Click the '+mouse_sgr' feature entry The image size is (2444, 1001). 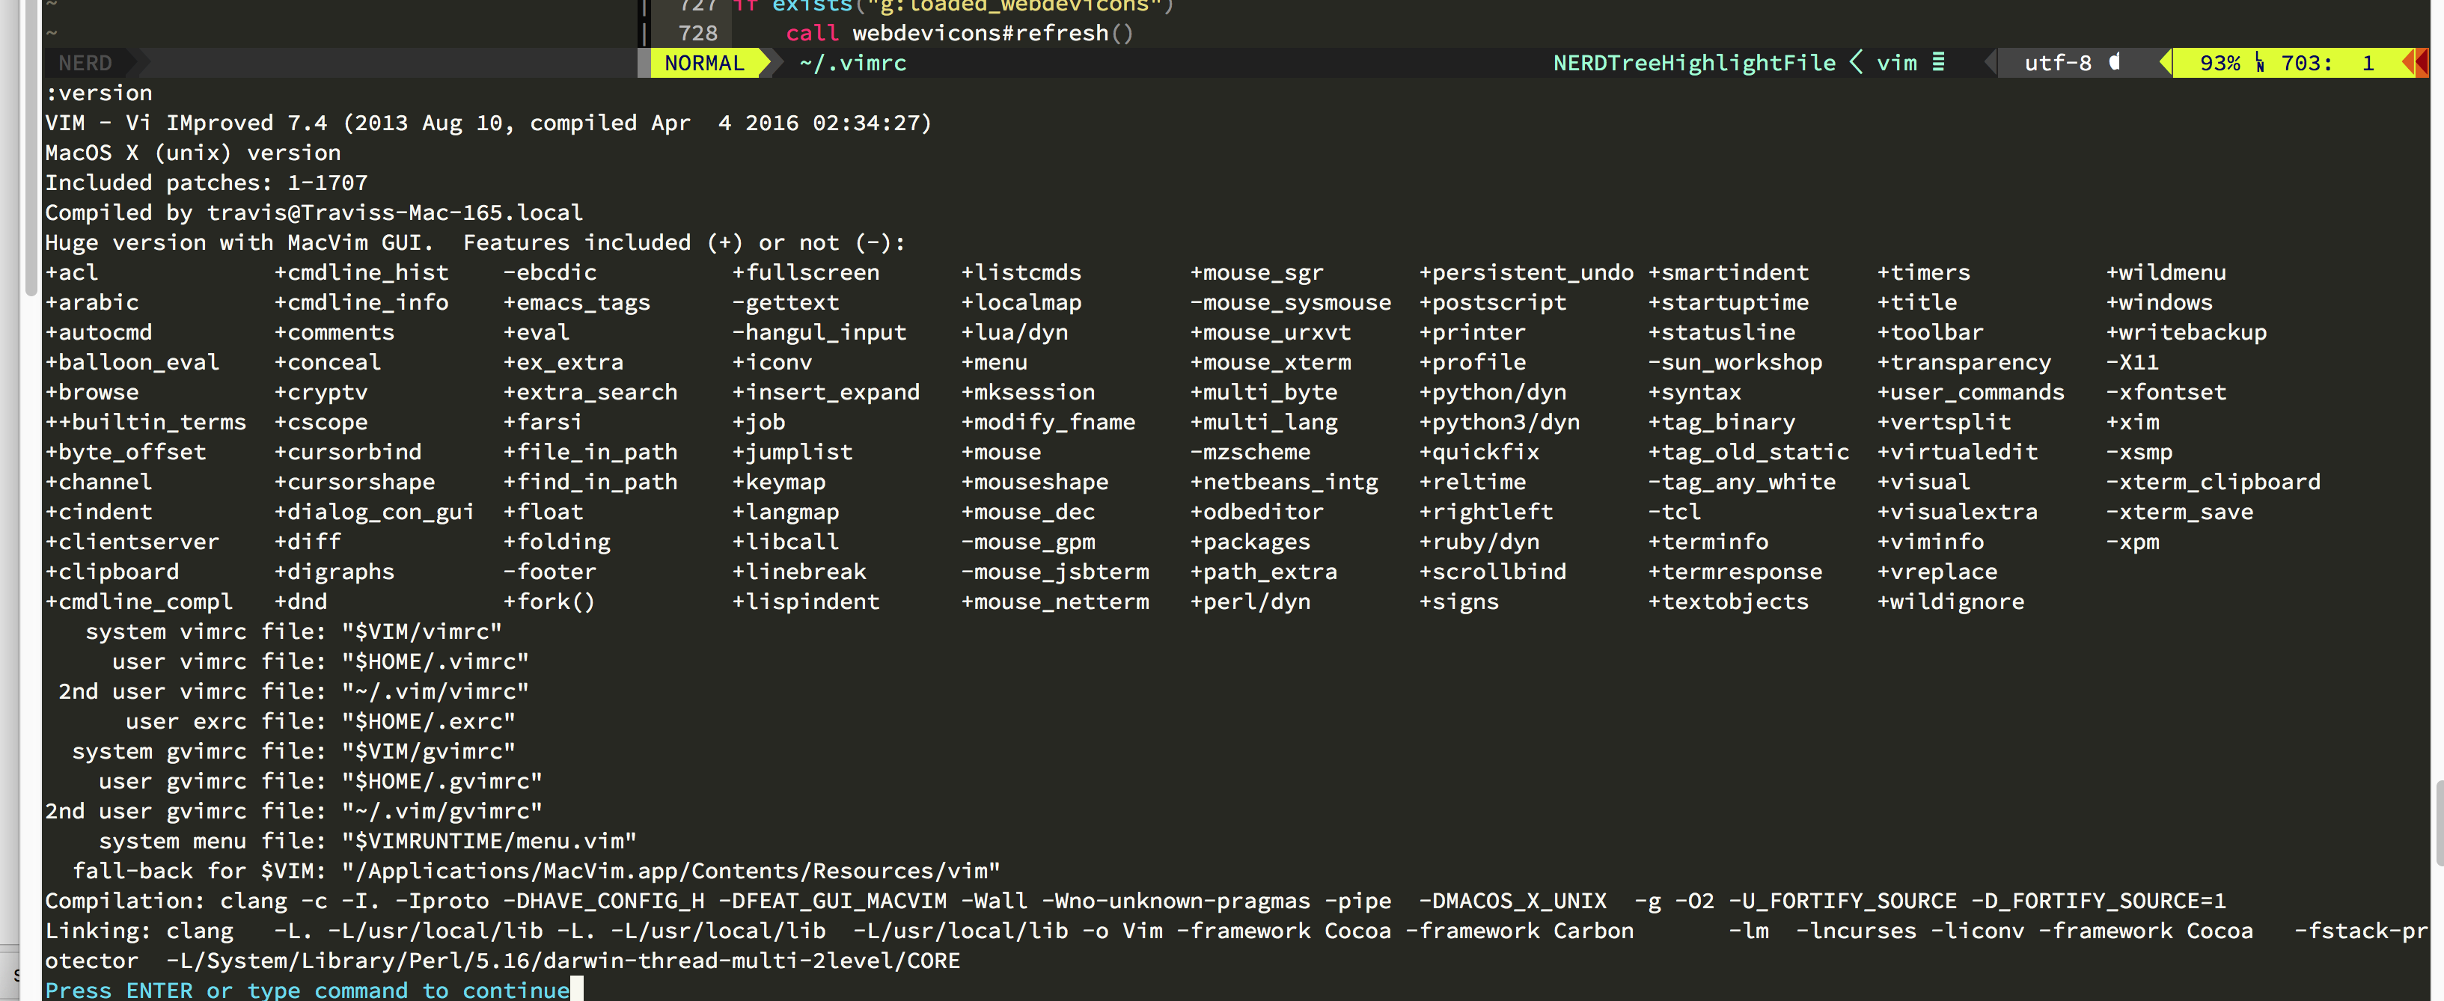click(1257, 272)
